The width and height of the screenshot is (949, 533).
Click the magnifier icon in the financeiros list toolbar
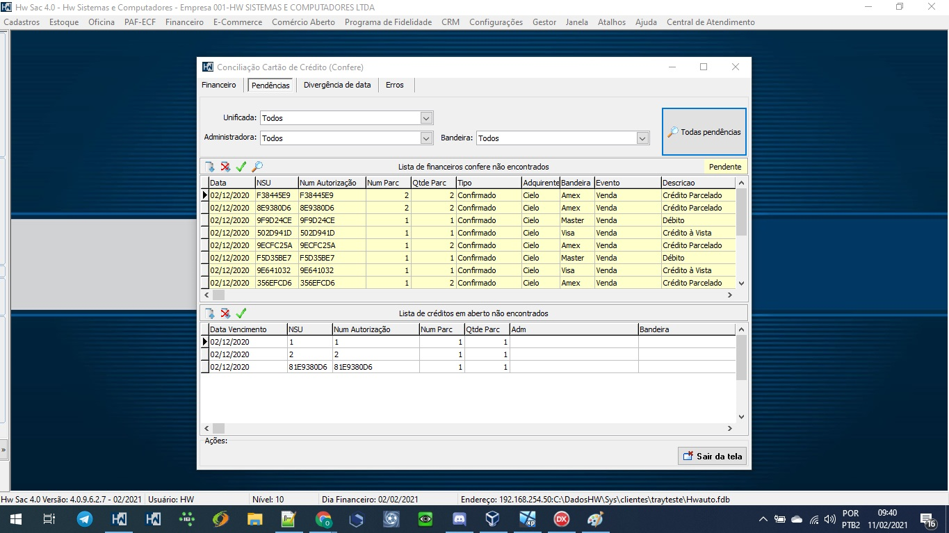click(257, 167)
